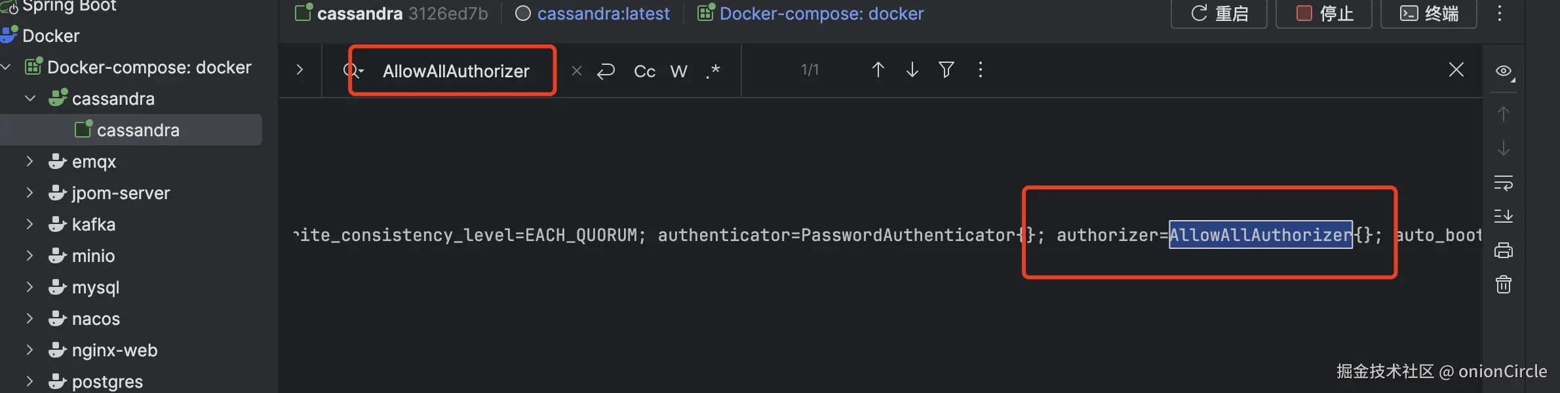This screenshot has width=1560, height=393.
Task: Click the 重启 restart button
Action: [1219, 14]
